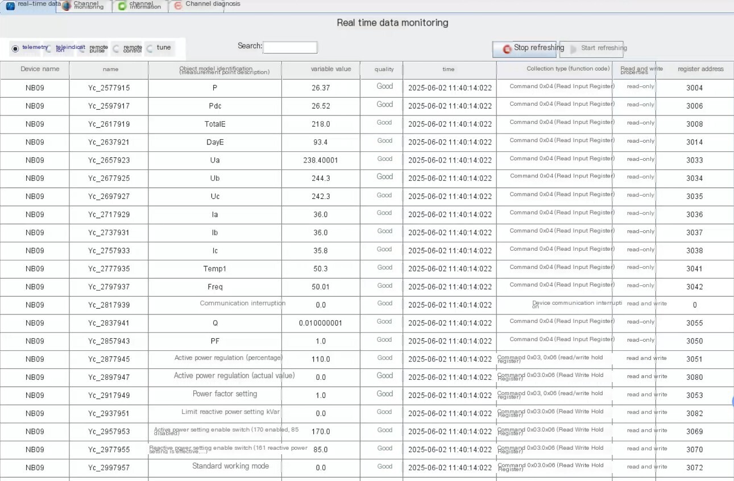This screenshot has height=481, width=734.
Task: Click the play icon on Start refreshing
Action: pos(574,49)
